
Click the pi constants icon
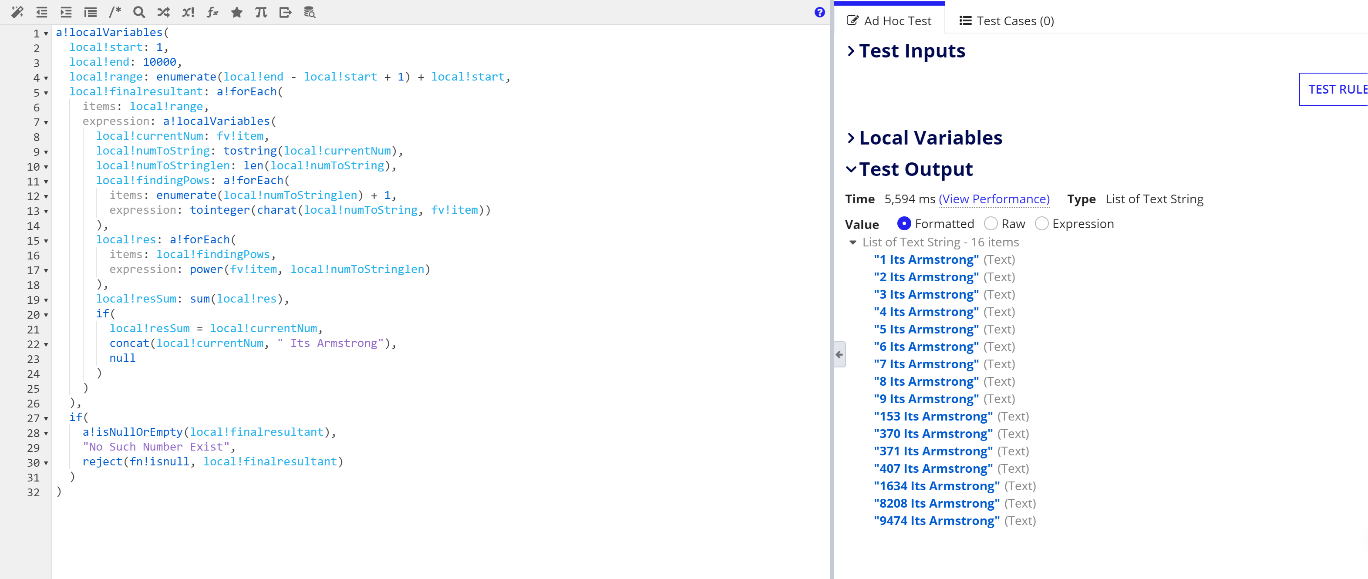click(260, 12)
